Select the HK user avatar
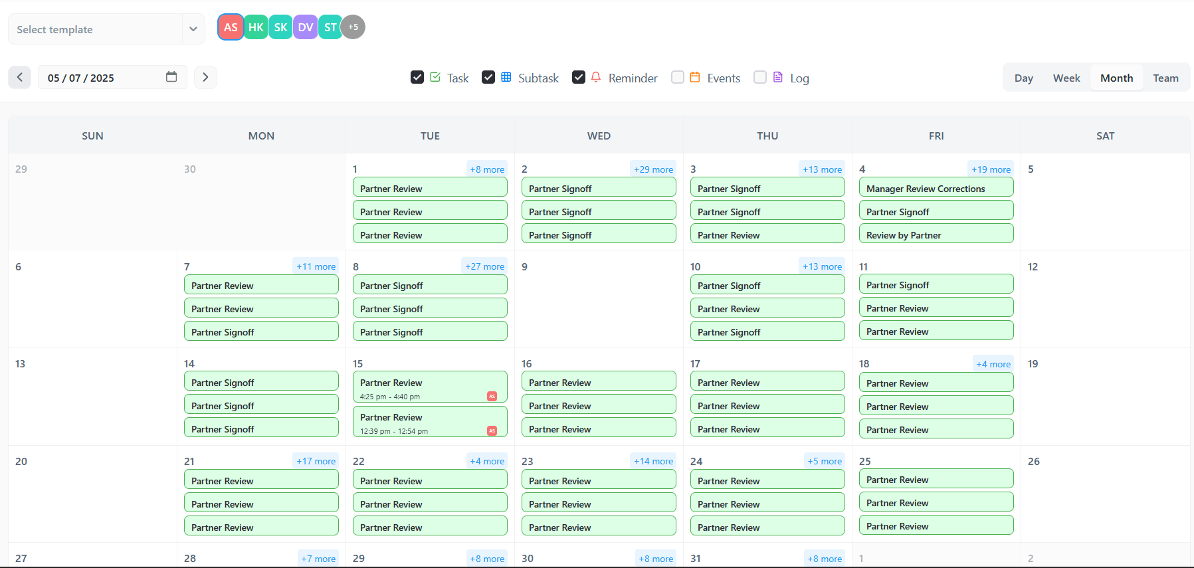Screen dimensions: 1194x568 [256, 27]
